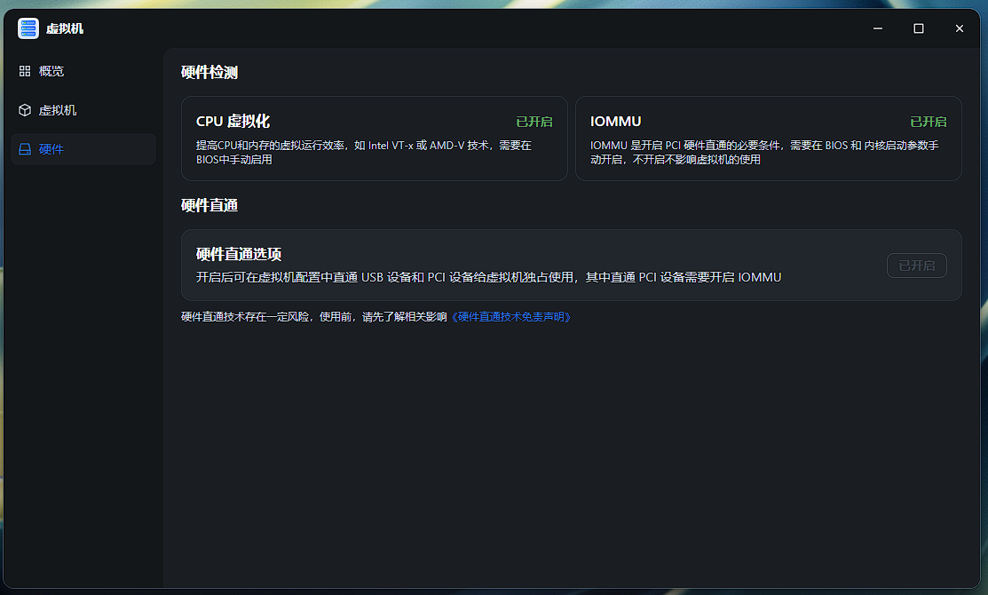Minimize the 虚拟机 window
988x595 pixels.
[x=878, y=28]
